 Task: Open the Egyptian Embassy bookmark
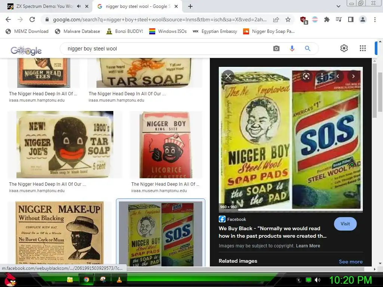click(215, 31)
